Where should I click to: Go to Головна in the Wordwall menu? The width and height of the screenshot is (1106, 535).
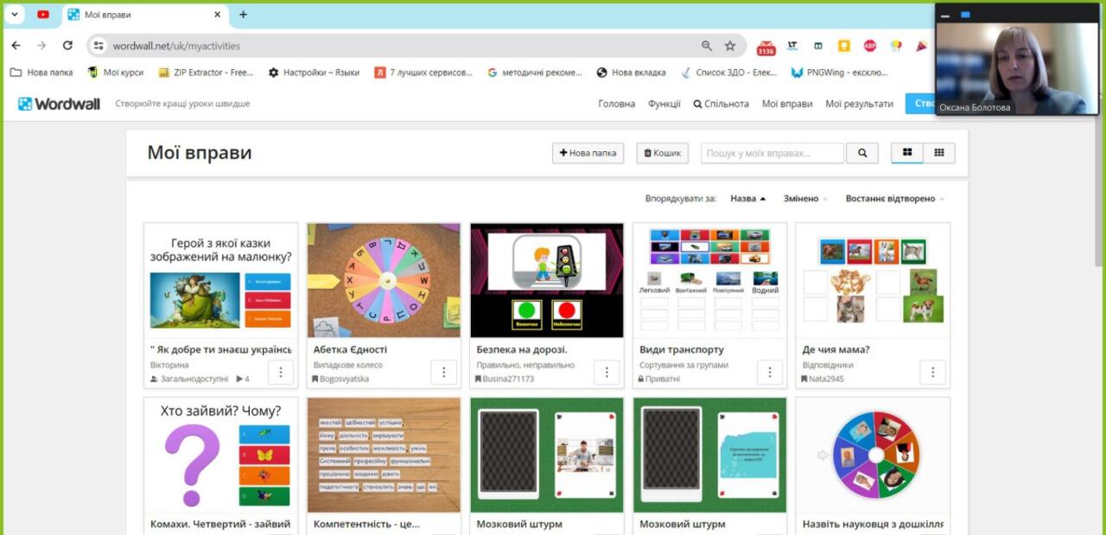[616, 104]
